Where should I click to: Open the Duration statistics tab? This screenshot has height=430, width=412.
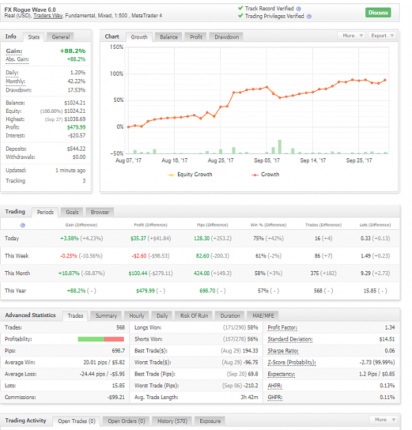pyautogui.click(x=230, y=316)
